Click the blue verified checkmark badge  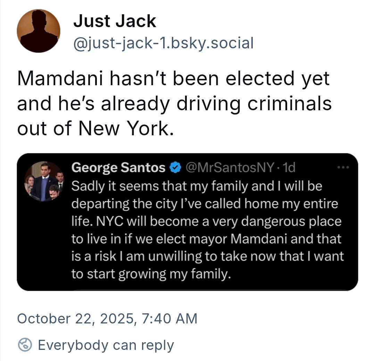pos(175,168)
